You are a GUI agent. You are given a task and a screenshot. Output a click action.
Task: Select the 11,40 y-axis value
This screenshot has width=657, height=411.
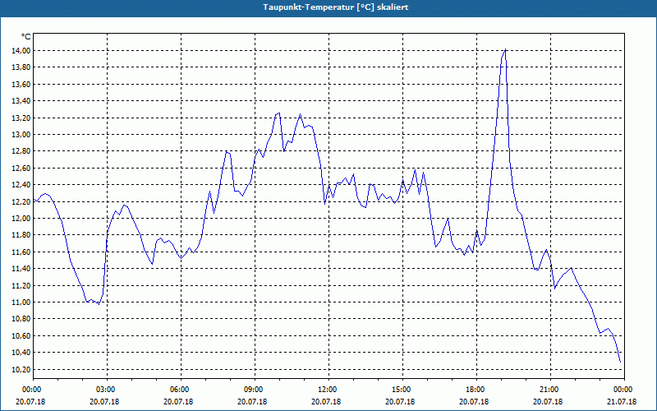[x=22, y=269]
